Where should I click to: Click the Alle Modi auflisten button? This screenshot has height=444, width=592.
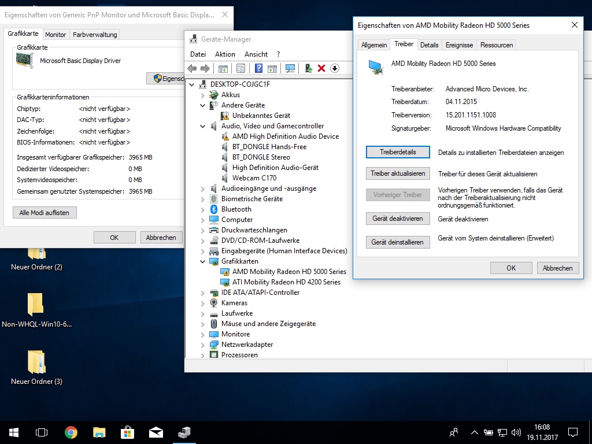coord(45,213)
